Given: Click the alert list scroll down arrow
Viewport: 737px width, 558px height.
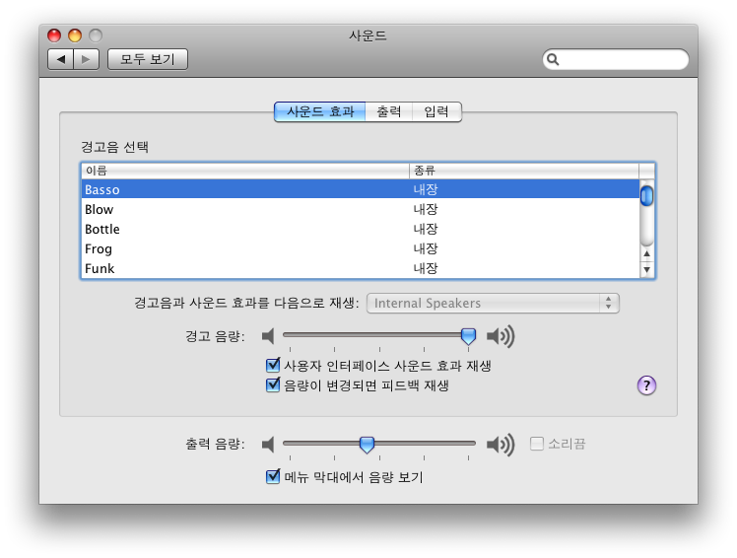Looking at the screenshot, I should pyautogui.click(x=647, y=269).
